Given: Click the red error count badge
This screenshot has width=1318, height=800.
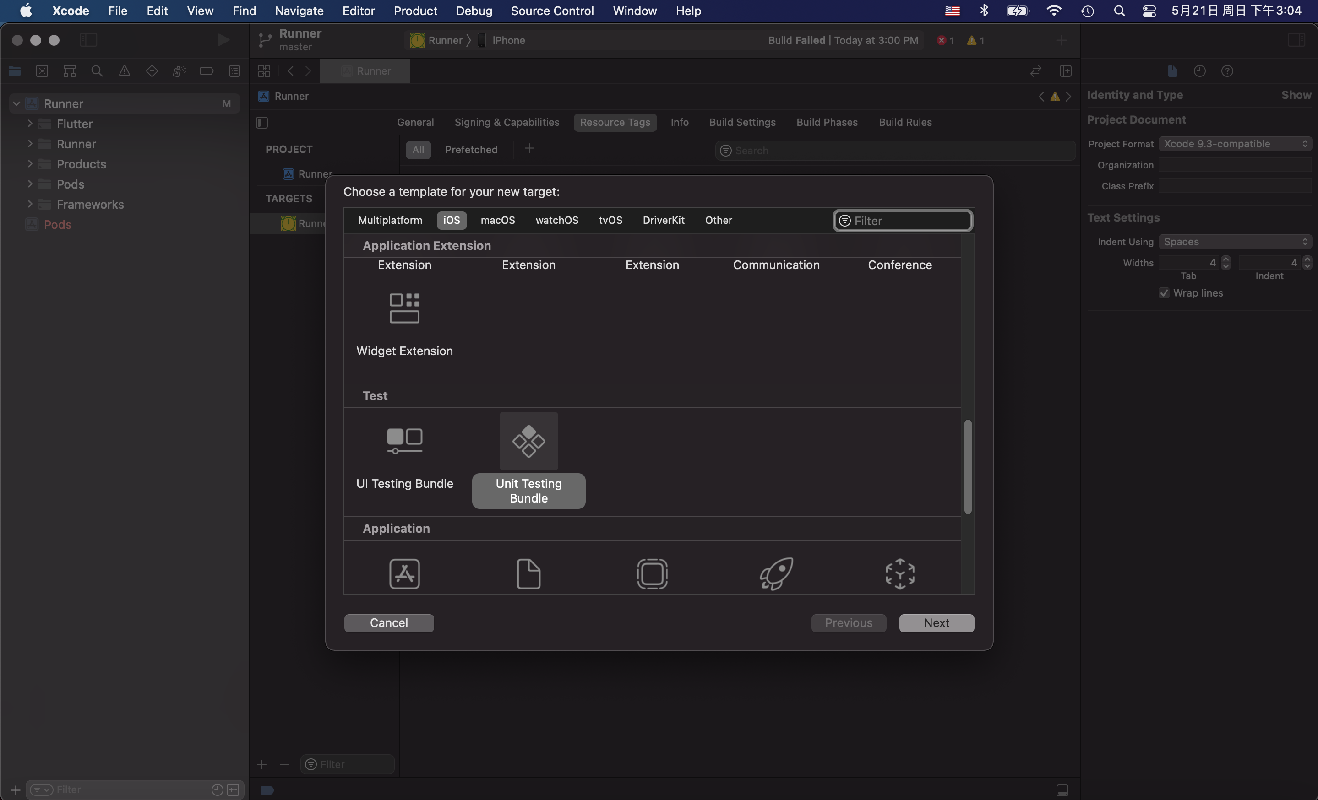Looking at the screenshot, I should click(x=945, y=40).
